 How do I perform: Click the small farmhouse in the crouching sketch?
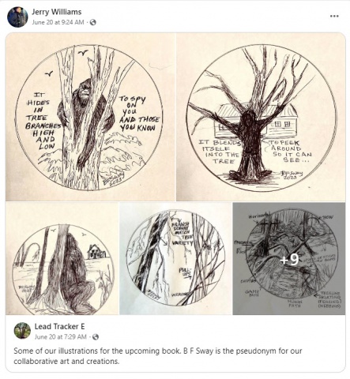[96, 251]
